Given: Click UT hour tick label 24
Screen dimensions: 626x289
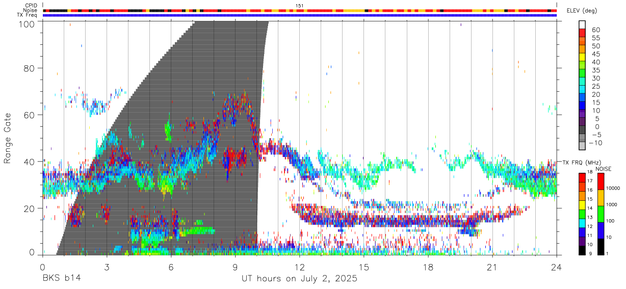Looking at the screenshot, I should pos(556,266).
